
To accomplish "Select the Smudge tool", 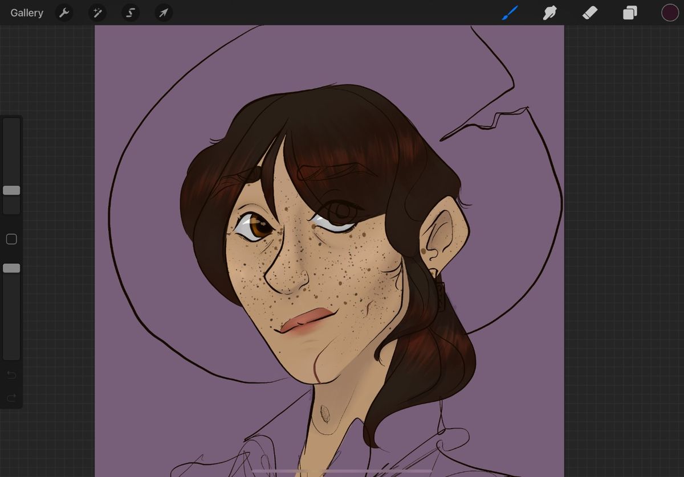I will [x=549, y=13].
